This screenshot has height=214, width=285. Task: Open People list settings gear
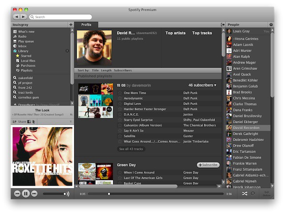[271, 24]
